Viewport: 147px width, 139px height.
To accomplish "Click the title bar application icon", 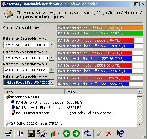I will [x=4, y=4].
